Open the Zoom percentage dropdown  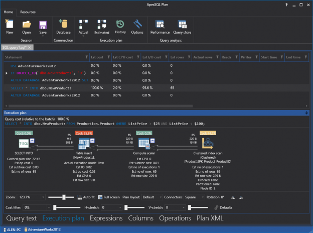point(43,197)
